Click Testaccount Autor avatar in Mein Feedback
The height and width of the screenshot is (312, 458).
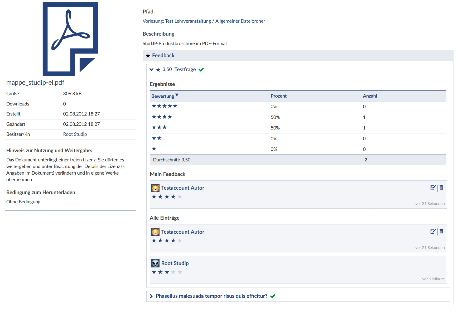point(155,188)
